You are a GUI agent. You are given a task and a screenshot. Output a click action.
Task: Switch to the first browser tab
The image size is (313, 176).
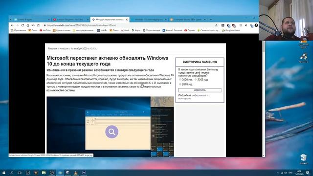(x=31, y=20)
